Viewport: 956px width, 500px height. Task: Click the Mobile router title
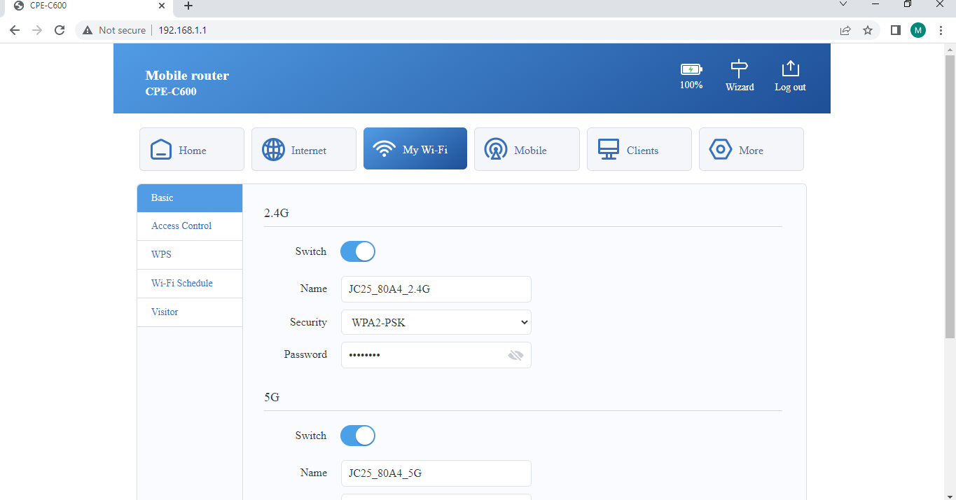point(187,76)
